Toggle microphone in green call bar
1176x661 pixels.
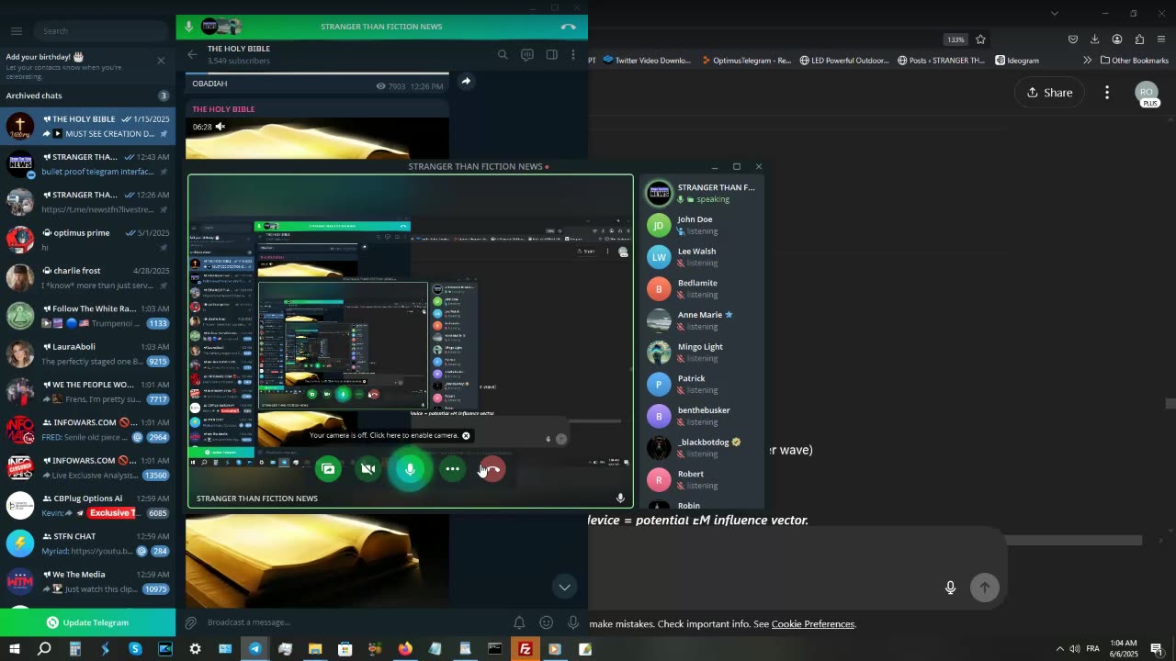pyautogui.click(x=188, y=27)
